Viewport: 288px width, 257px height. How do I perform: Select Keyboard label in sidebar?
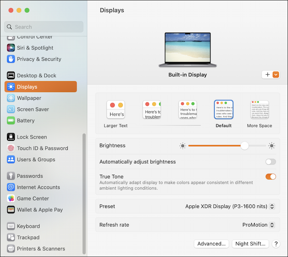click(x=28, y=226)
